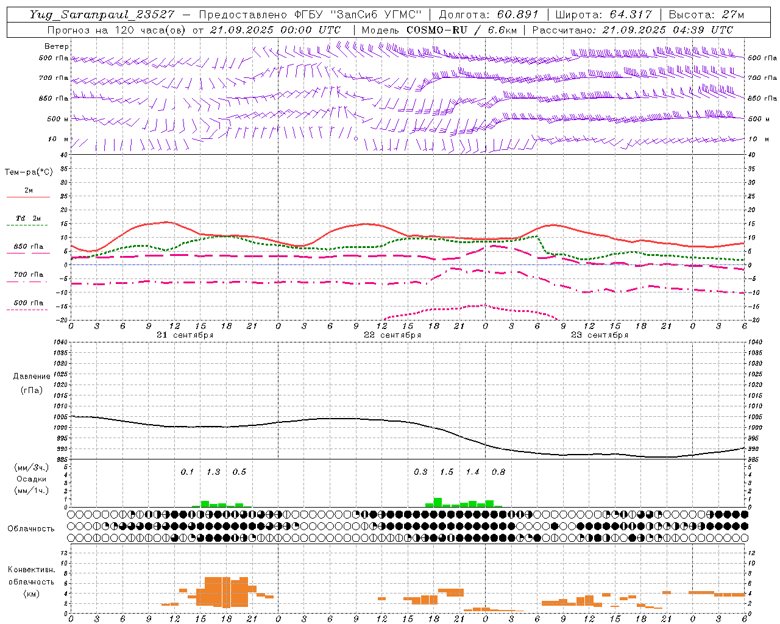Viewport: 780px width, 624px height.
Task: Click the right 985 pressure axis value
Action: click(753, 459)
